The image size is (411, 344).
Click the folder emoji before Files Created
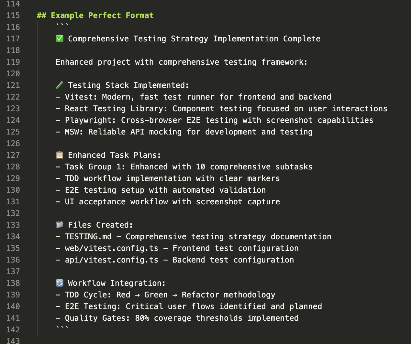(60, 225)
